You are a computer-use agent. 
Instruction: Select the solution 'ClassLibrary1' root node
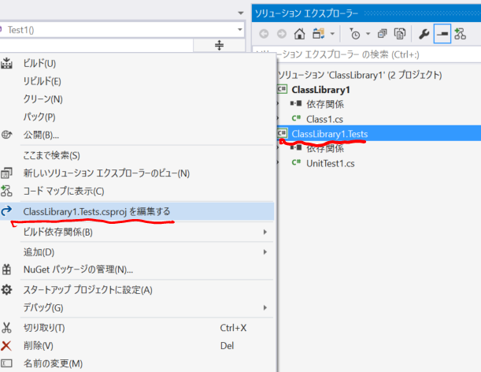click(360, 75)
